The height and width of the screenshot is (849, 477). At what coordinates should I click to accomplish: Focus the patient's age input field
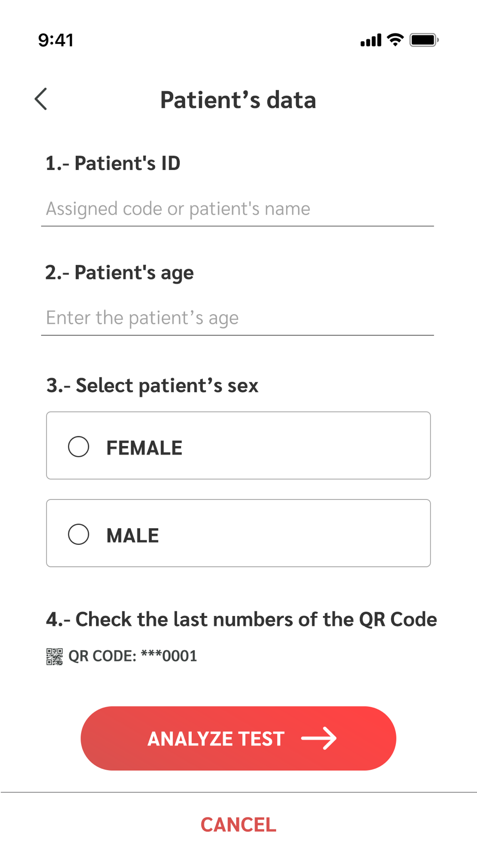pyautogui.click(x=237, y=318)
